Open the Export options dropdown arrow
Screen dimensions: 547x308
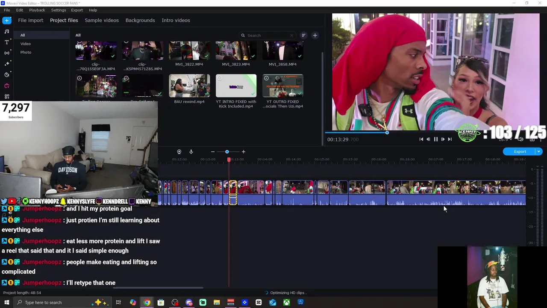(x=539, y=151)
